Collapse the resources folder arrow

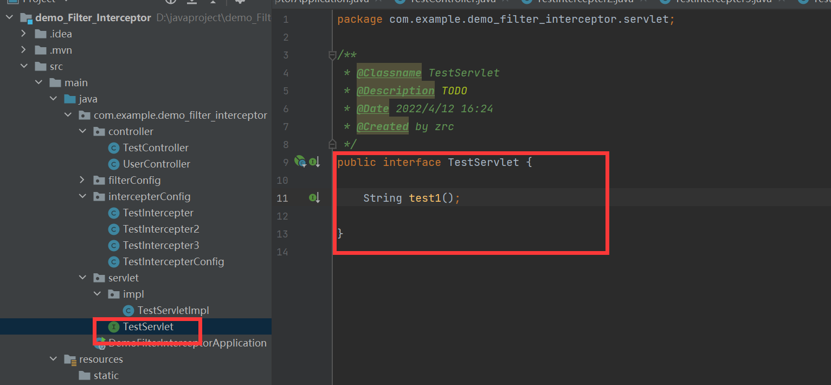click(x=53, y=360)
